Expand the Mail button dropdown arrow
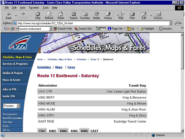 pyautogui.click(x=123, y=14)
